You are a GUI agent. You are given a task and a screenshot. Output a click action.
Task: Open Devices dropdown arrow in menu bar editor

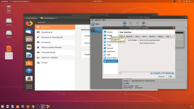(x=156, y=36)
